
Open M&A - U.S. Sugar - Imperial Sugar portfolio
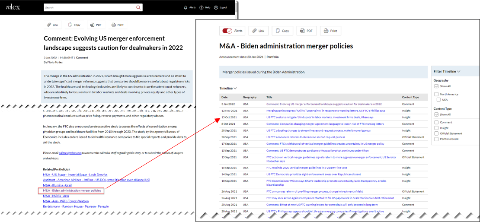coord(75,174)
